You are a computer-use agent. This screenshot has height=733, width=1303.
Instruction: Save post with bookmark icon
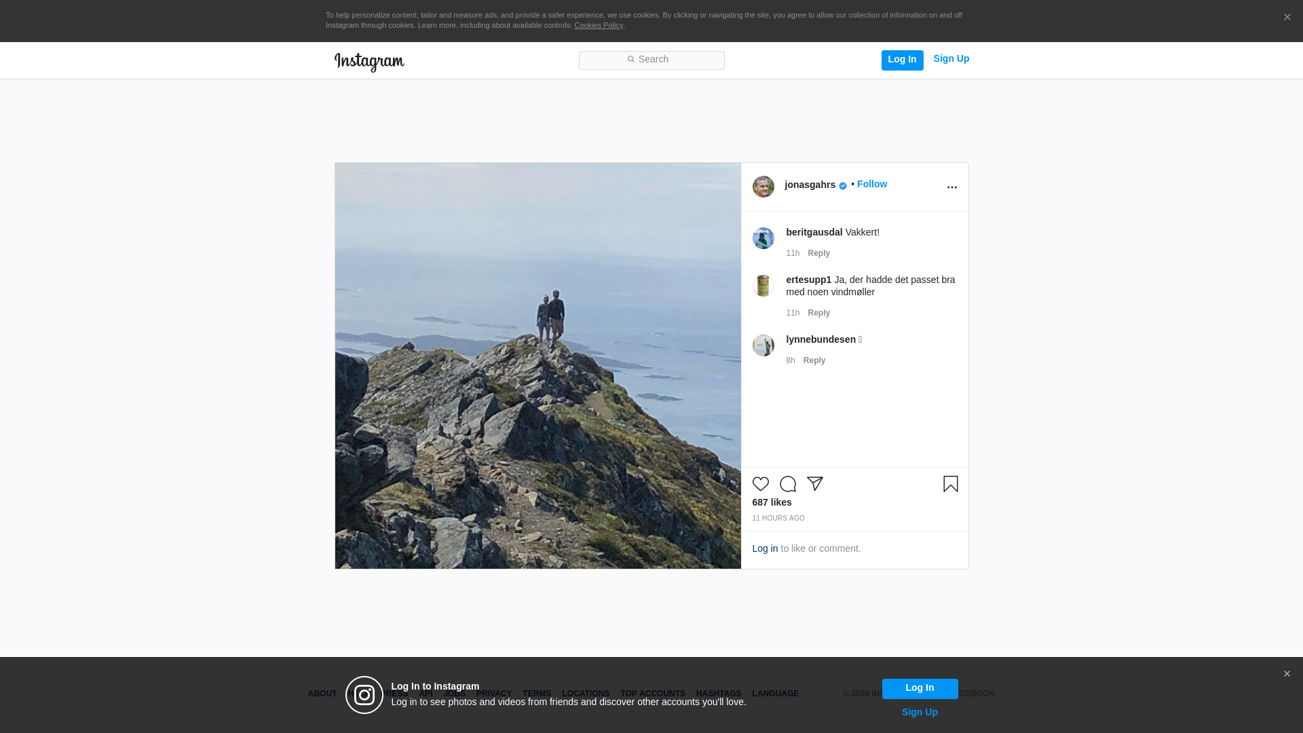951,484
